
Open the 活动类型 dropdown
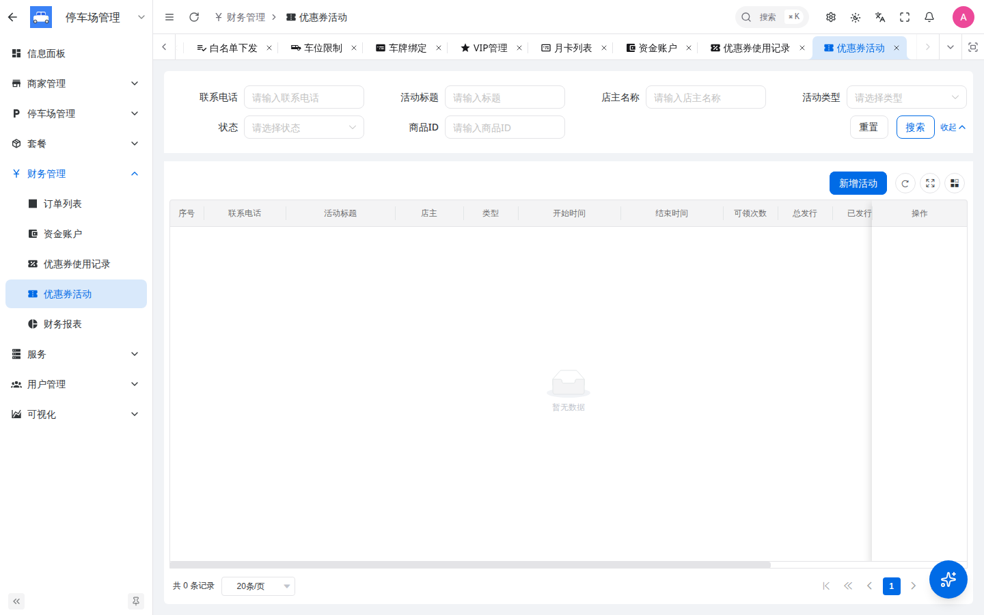pyautogui.click(x=907, y=97)
